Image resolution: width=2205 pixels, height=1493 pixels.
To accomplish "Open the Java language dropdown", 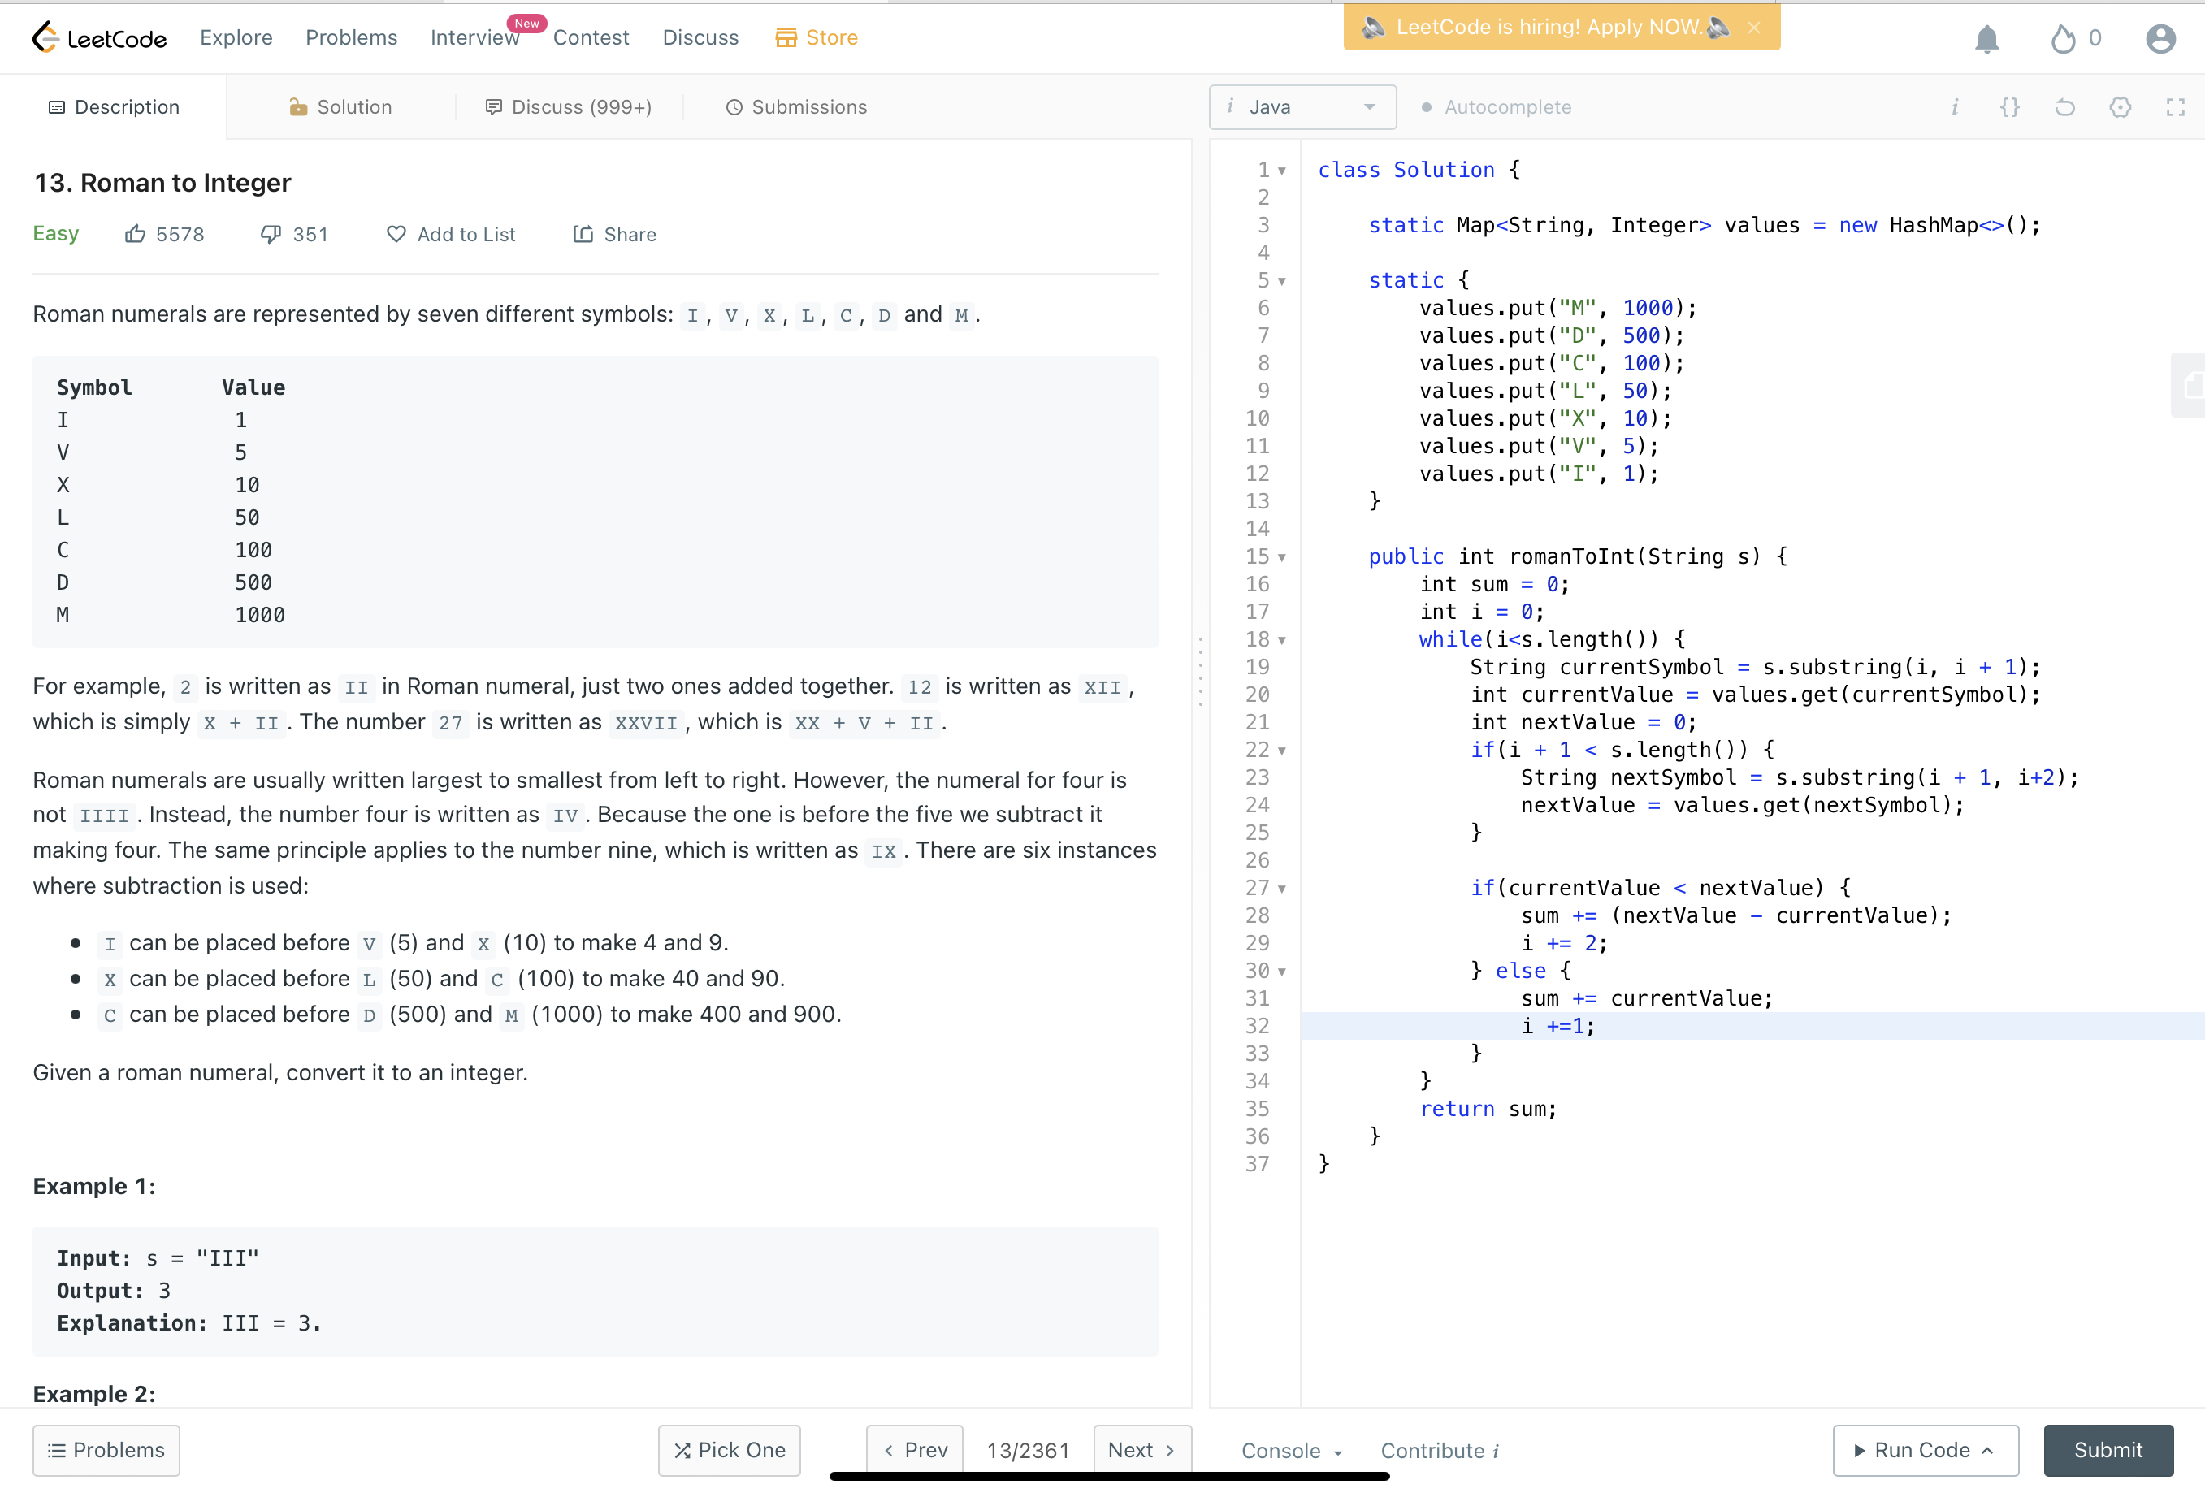I will [x=1302, y=107].
